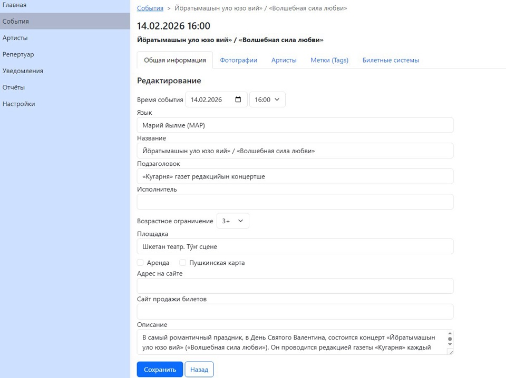Go to the Билетные системы tab
The height and width of the screenshot is (378, 506).
[x=391, y=60]
